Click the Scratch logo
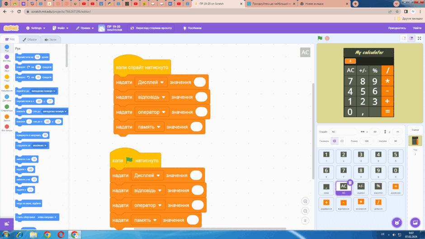Image resolution: width=425 pixels, height=239 pixels. tap(11, 28)
